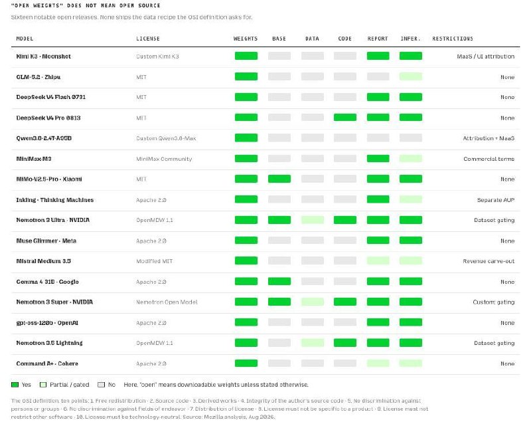Click the Separate AUP restriction

[x=496, y=200]
